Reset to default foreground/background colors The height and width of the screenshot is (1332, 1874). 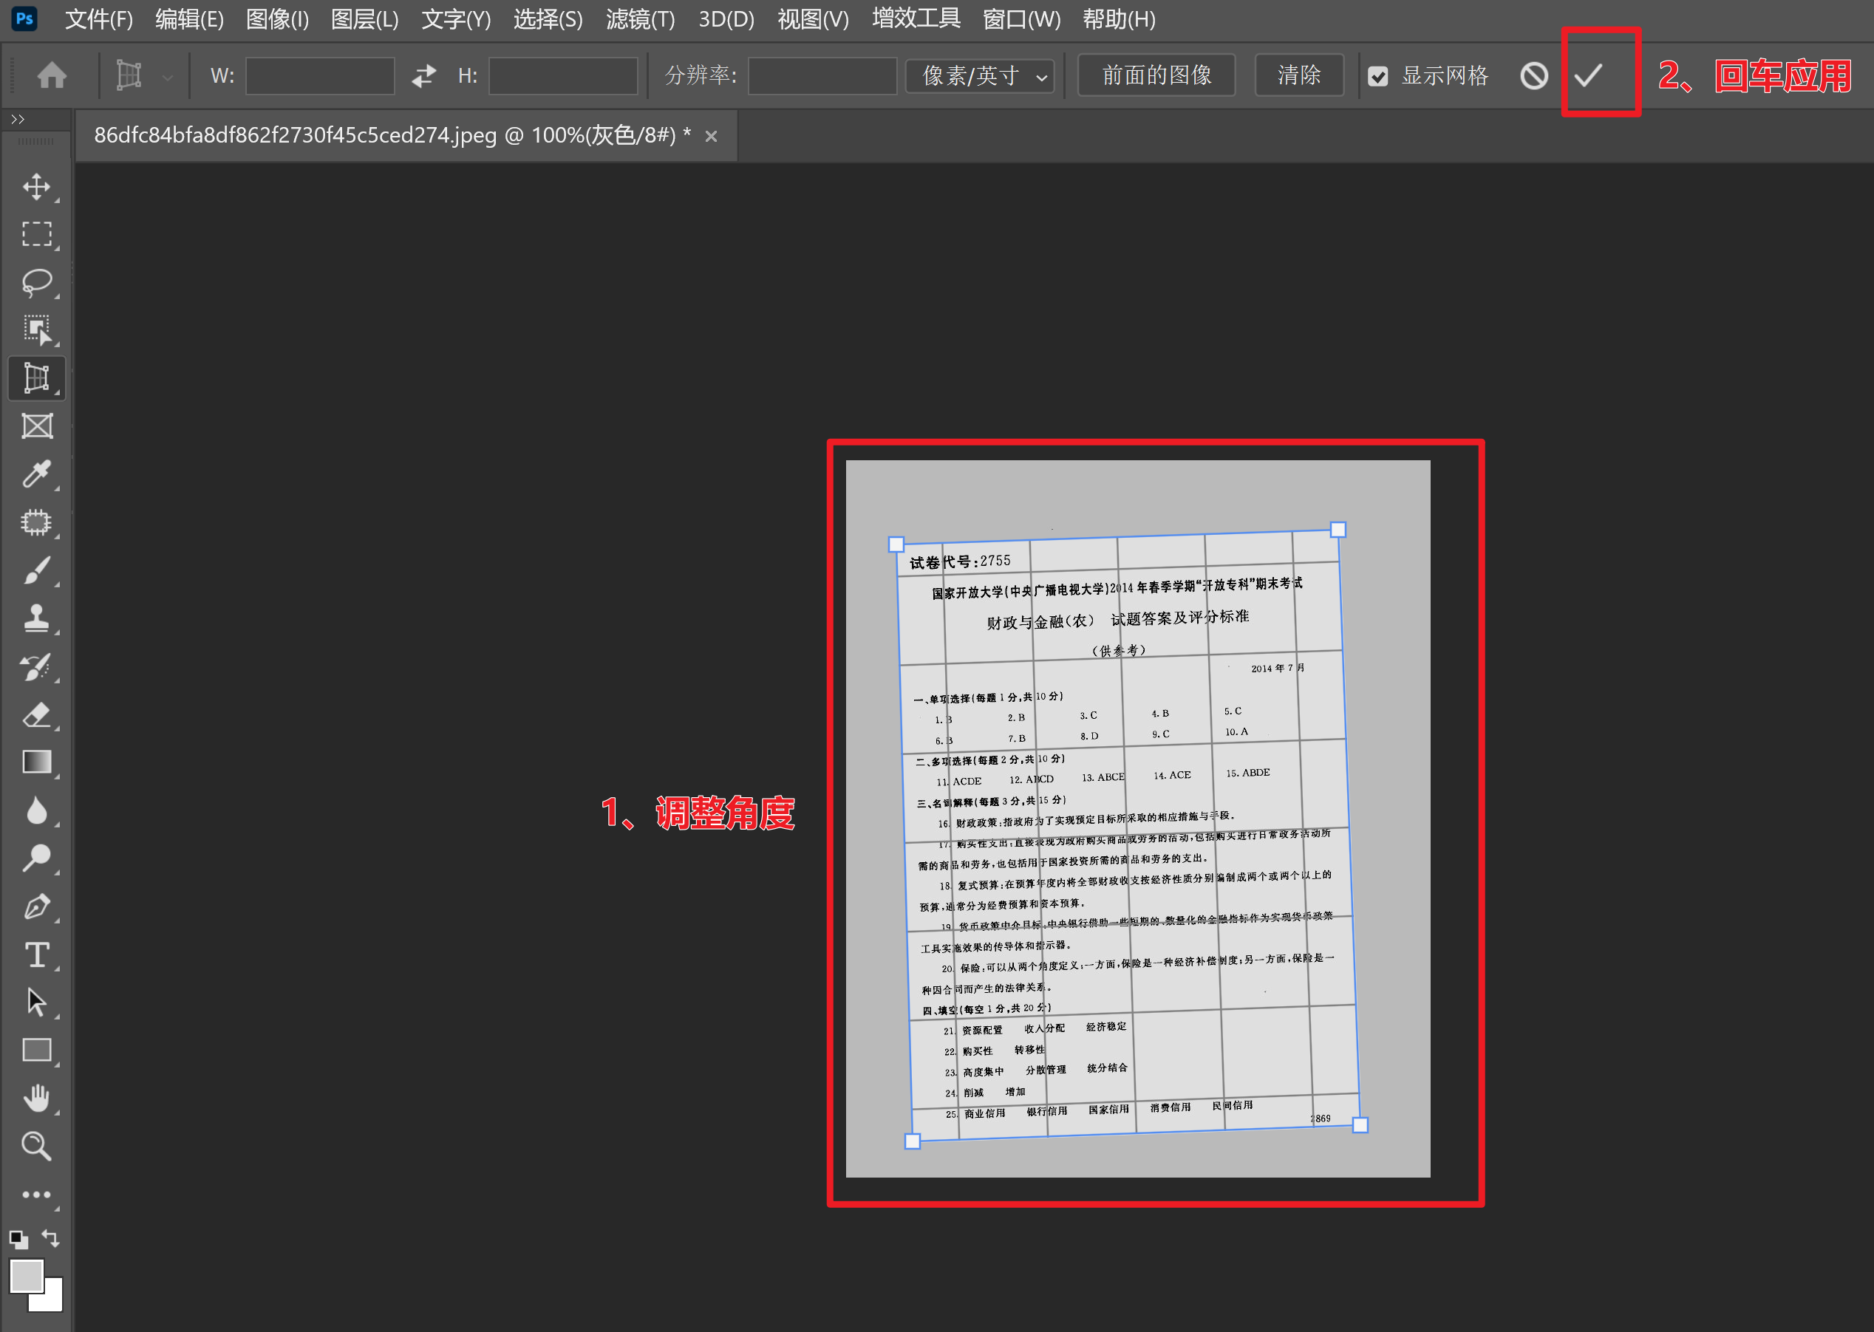[x=18, y=1240]
